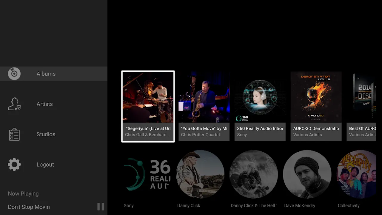
Task: Select "You Gotta Move" Chris Potter Quartet album
Action: tap(204, 97)
